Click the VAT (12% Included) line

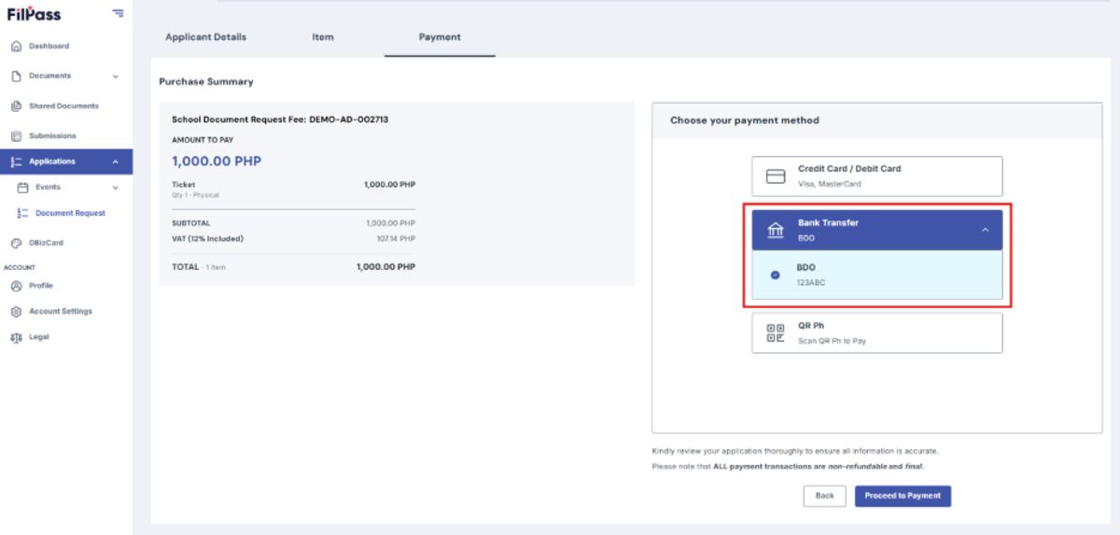pos(207,238)
